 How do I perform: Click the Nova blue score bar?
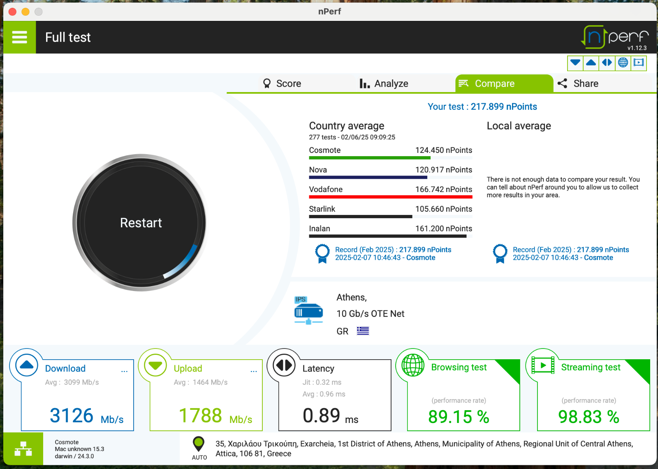368,178
